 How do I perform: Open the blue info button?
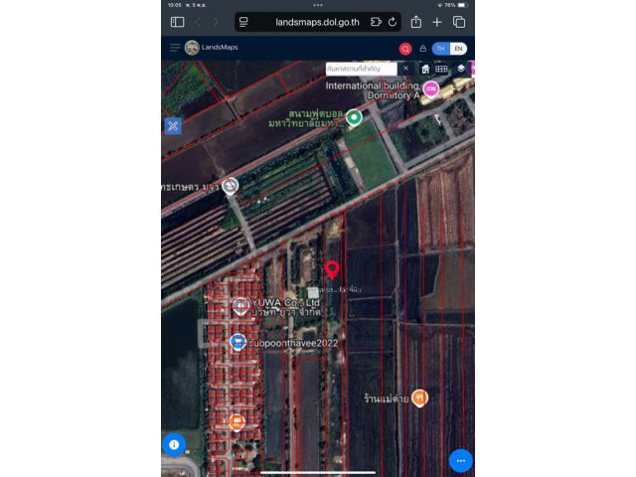click(174, 444)
